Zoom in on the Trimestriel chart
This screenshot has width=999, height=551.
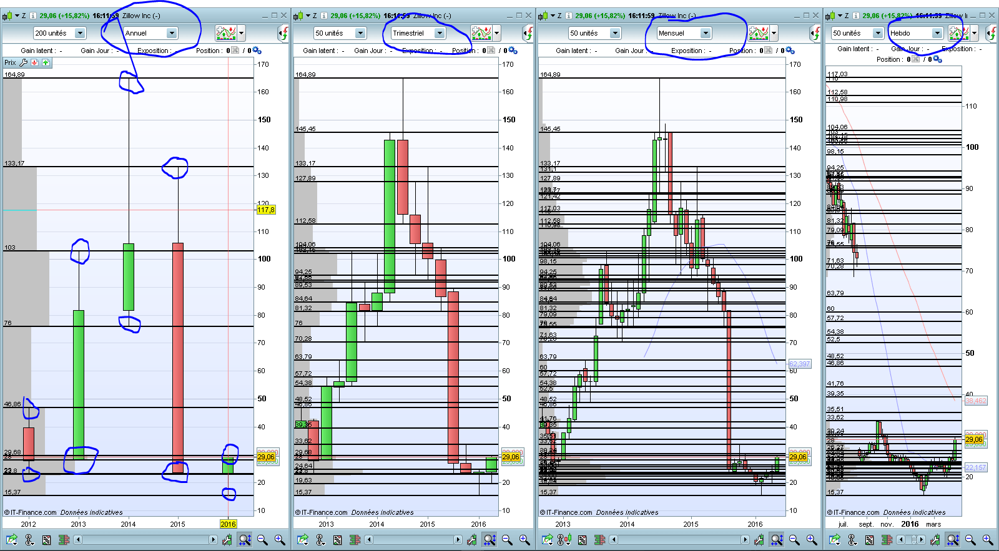coord(524,540)
